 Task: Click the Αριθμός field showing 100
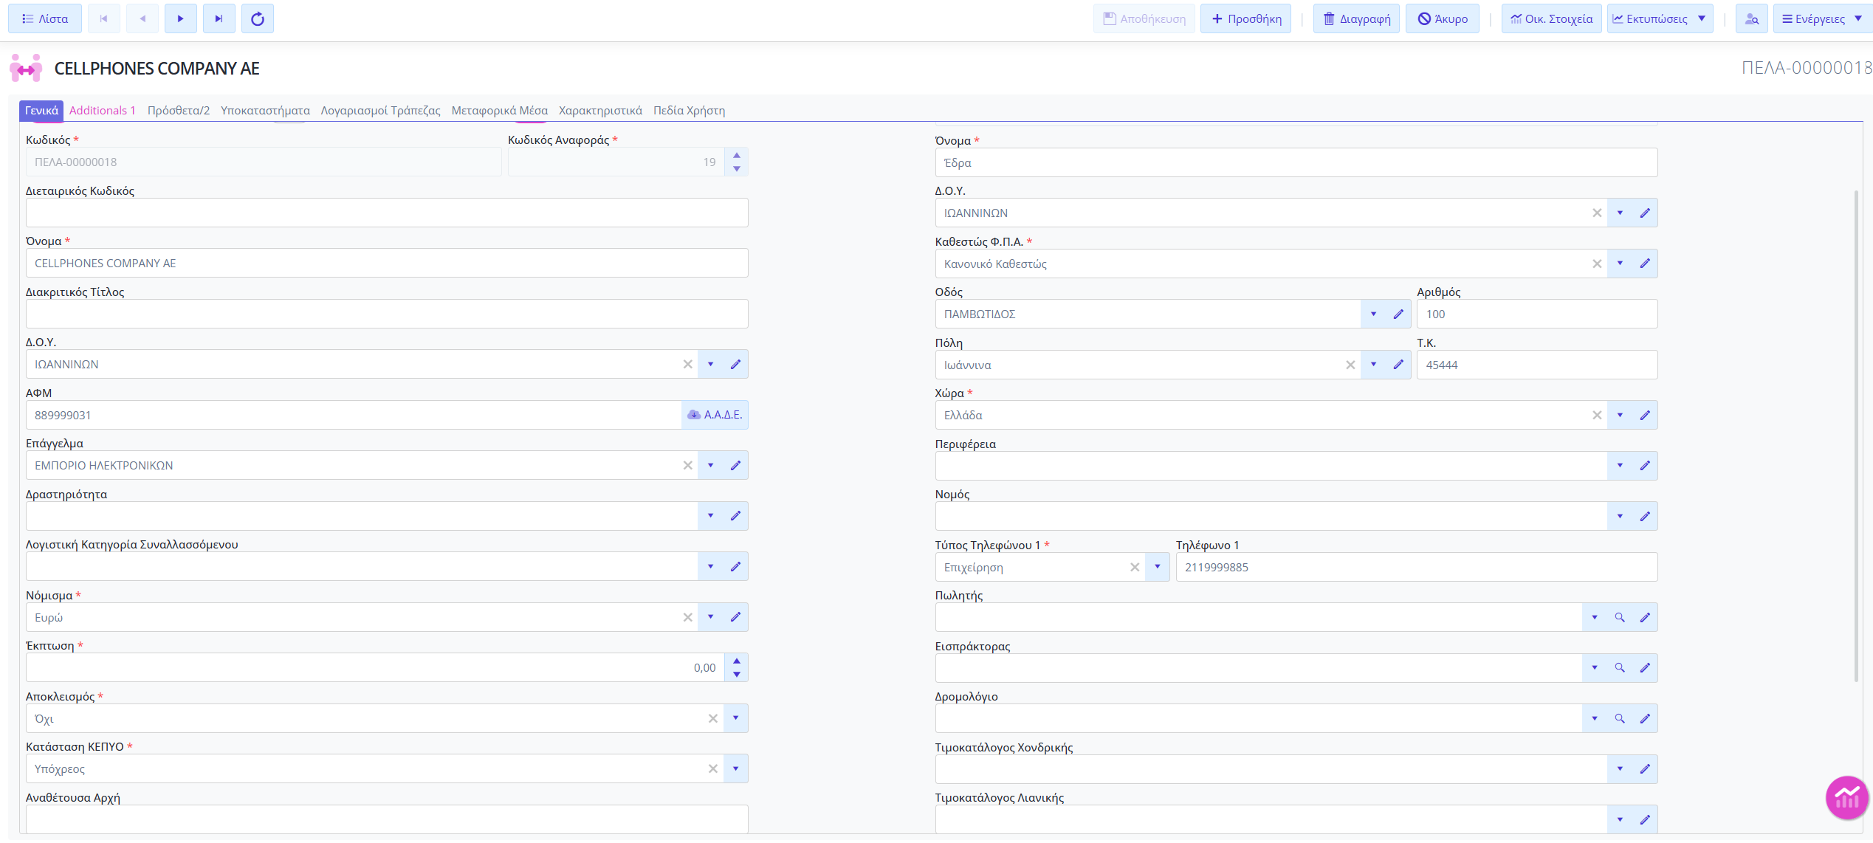pos(1537,314)
